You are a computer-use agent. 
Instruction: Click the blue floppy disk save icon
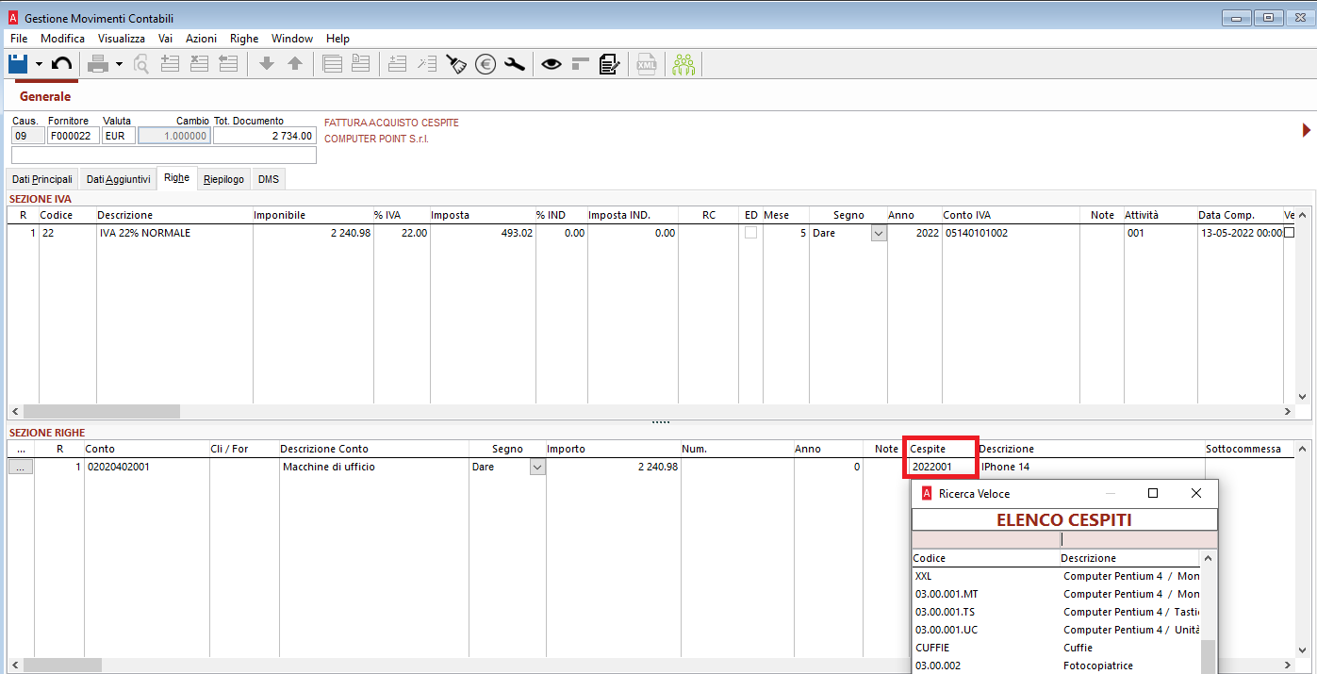[18, 64]
